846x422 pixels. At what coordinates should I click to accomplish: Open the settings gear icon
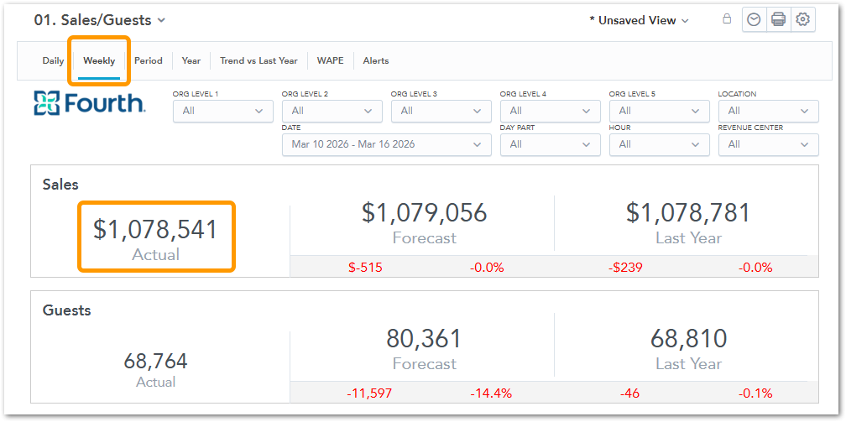[x=803, y=20]
